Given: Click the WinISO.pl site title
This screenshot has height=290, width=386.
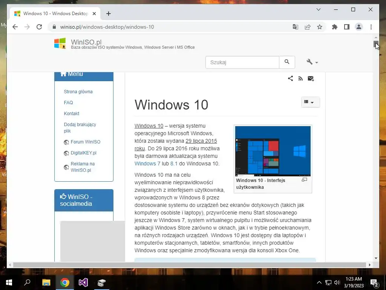Looking at the screenshot, I should click(86, 42).
